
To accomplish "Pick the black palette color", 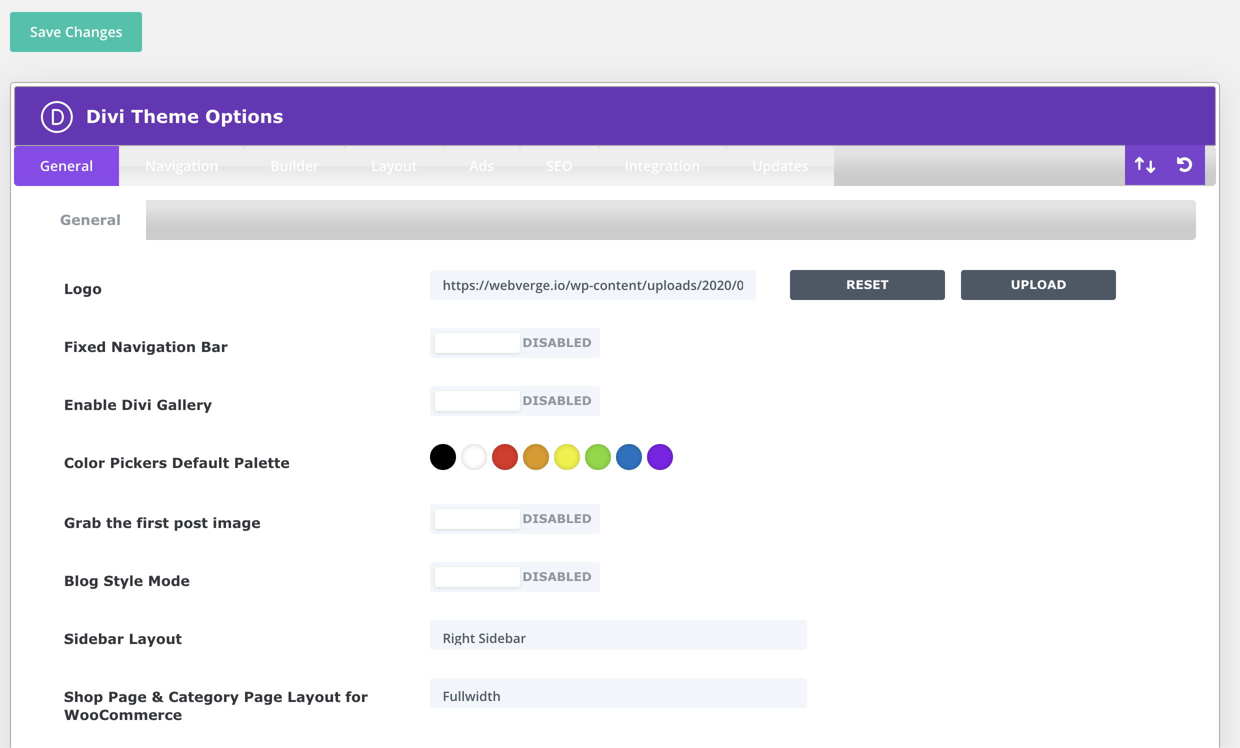I will (x=443, y=457).
